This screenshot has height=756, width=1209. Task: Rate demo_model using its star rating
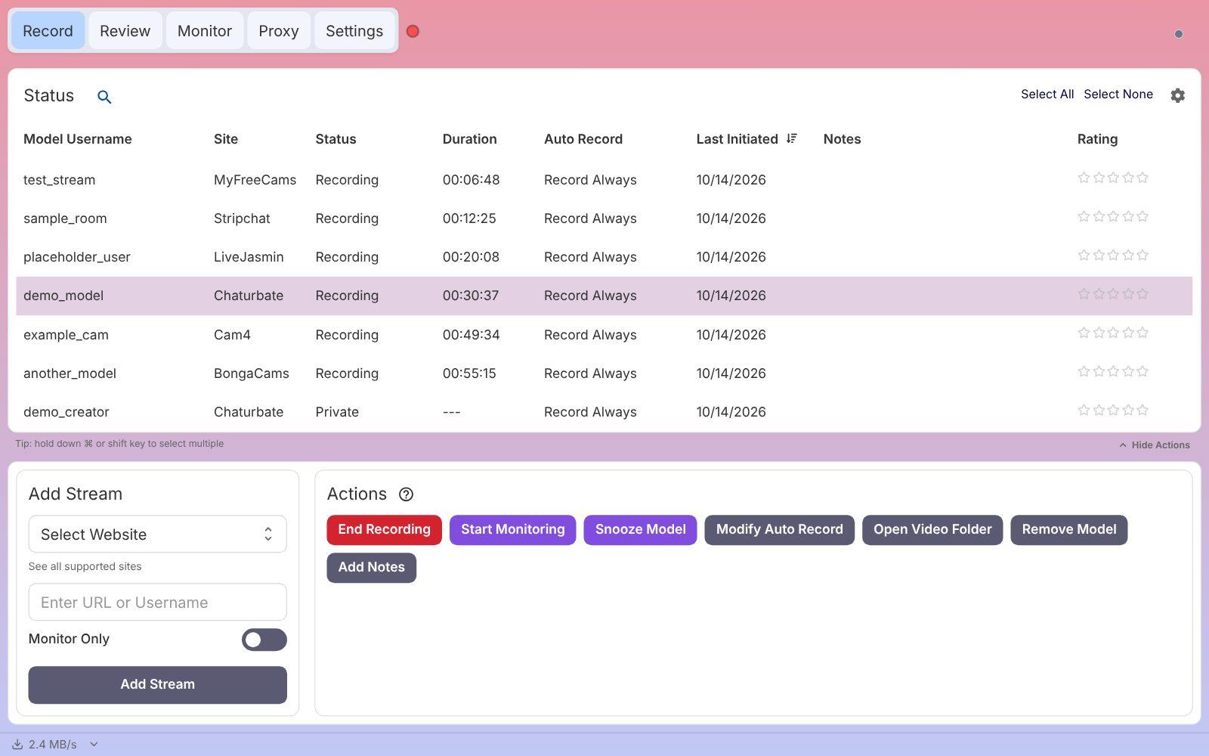pyautogui.click(x=1112, y=293)
